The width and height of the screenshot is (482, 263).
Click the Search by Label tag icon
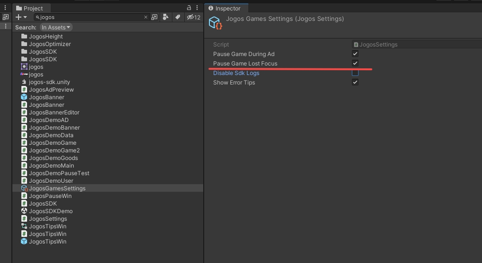[178, 17]
